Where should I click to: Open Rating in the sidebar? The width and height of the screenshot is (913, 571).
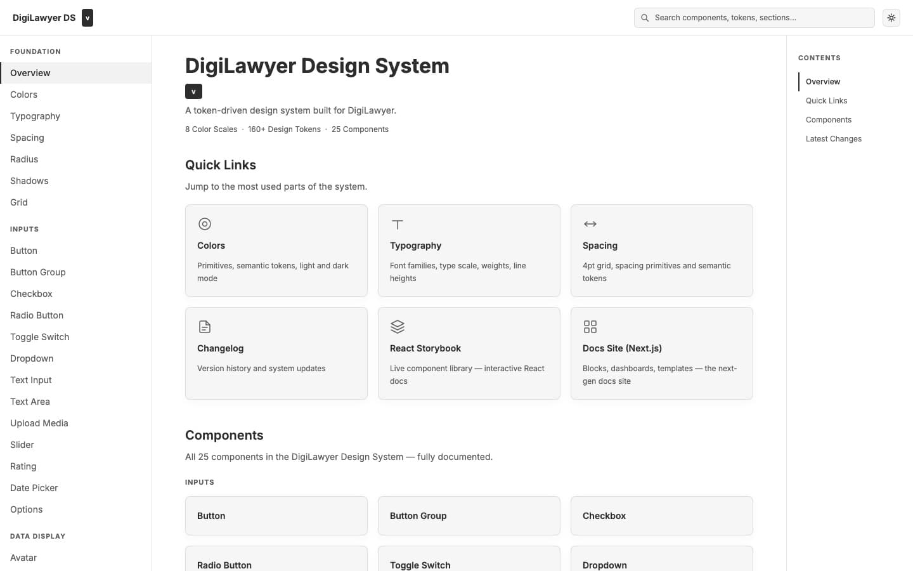click(x=76, y=466)
